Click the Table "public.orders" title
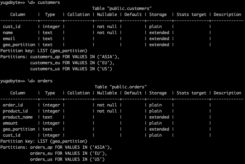 tap(121, 87)
